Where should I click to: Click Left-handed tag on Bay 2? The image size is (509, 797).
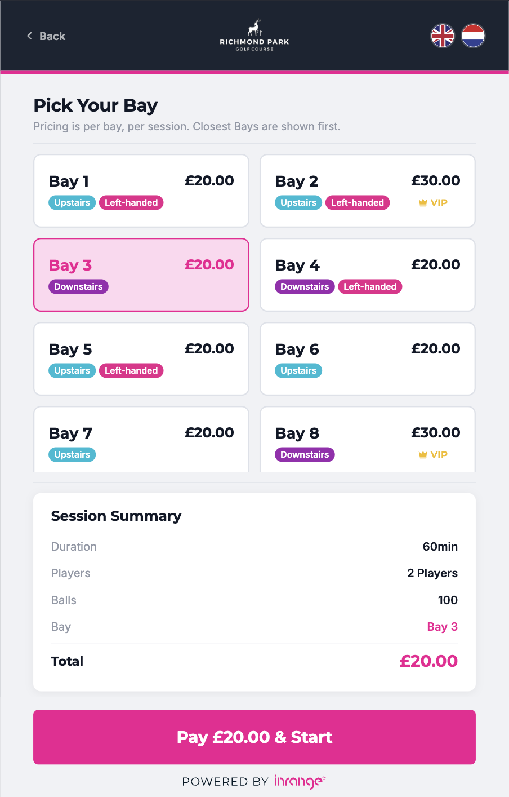(357, 203)
